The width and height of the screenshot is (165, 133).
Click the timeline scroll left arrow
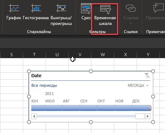coord(34,116)
